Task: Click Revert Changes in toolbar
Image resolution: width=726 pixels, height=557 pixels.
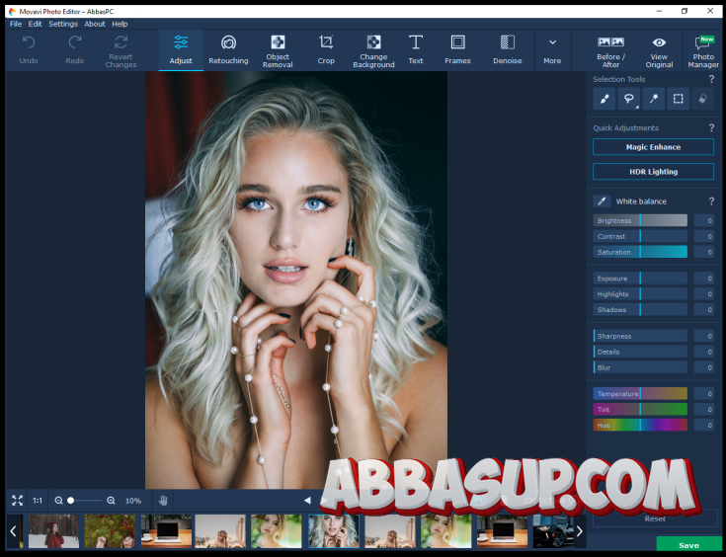Action: tap(121, 50)
